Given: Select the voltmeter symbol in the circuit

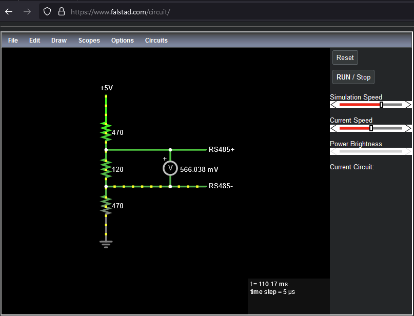Looking at the screenshot, I should click(x=170, y=168).
